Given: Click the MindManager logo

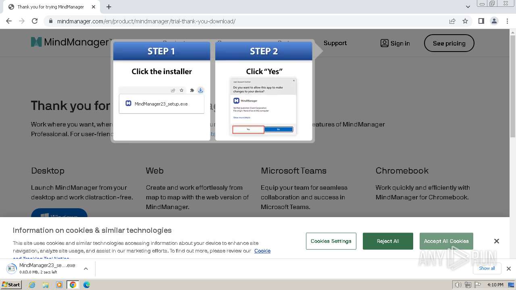Looking at the screenshot, I should click(71, 42).
